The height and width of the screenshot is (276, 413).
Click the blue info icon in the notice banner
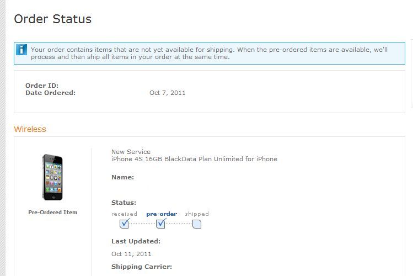(22, 50)
